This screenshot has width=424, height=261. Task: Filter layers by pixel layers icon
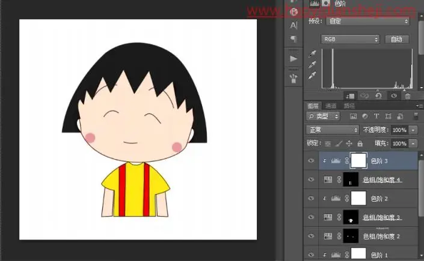353,116
